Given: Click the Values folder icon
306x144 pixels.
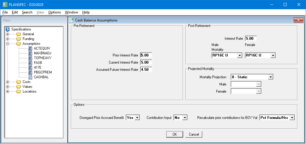Looking at the screenshot, I should point(18,86).
